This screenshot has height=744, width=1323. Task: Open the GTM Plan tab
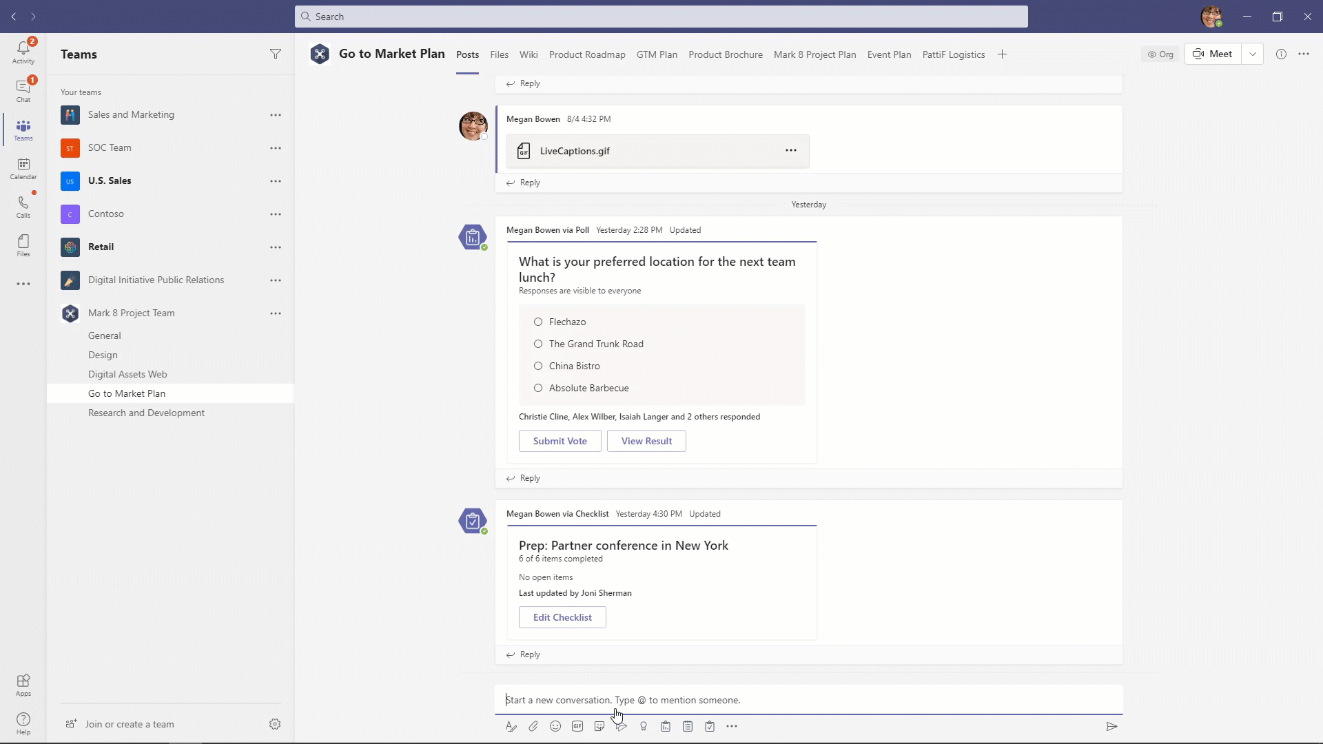[x=657, y=54]
